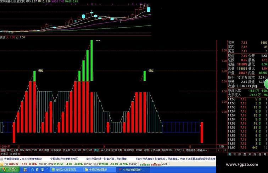The width and height of the screenshot is (268, 173).
Task: Open the 关联报价 tab
Action: point(15,154)
